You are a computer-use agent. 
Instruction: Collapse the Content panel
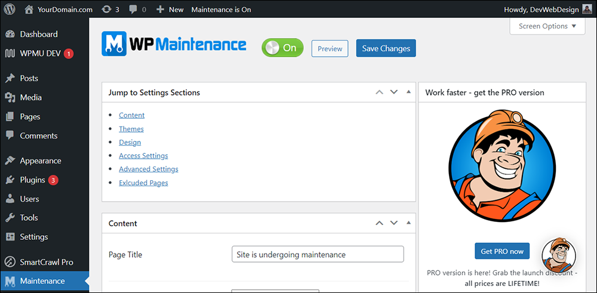coord(408,223)
